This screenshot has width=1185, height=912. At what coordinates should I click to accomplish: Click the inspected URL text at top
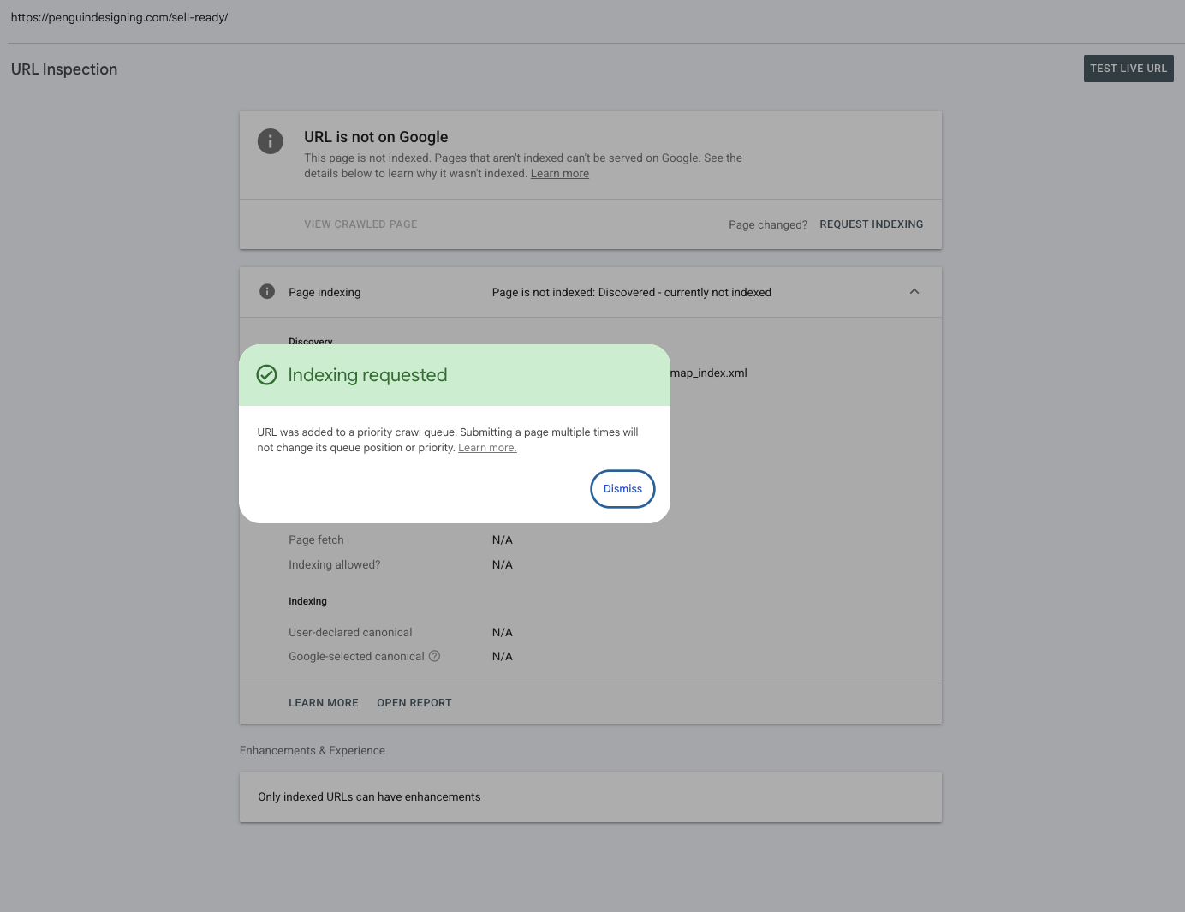pos(119,17)
